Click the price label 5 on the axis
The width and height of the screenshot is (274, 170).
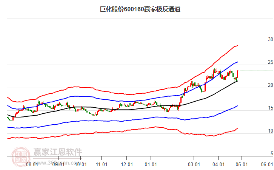pos(272,154)
